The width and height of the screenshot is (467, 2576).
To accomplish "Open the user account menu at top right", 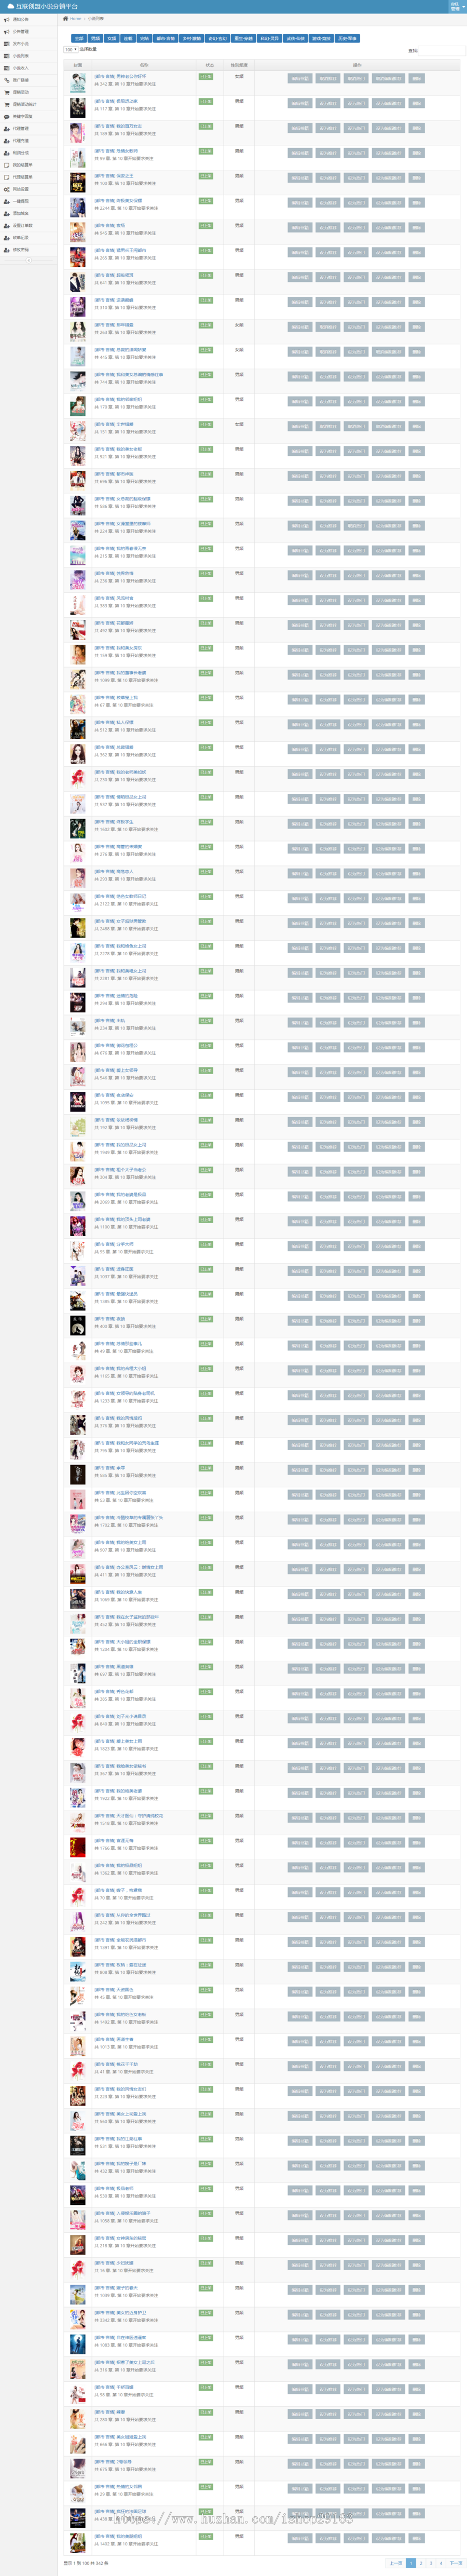I will point(455,6).
